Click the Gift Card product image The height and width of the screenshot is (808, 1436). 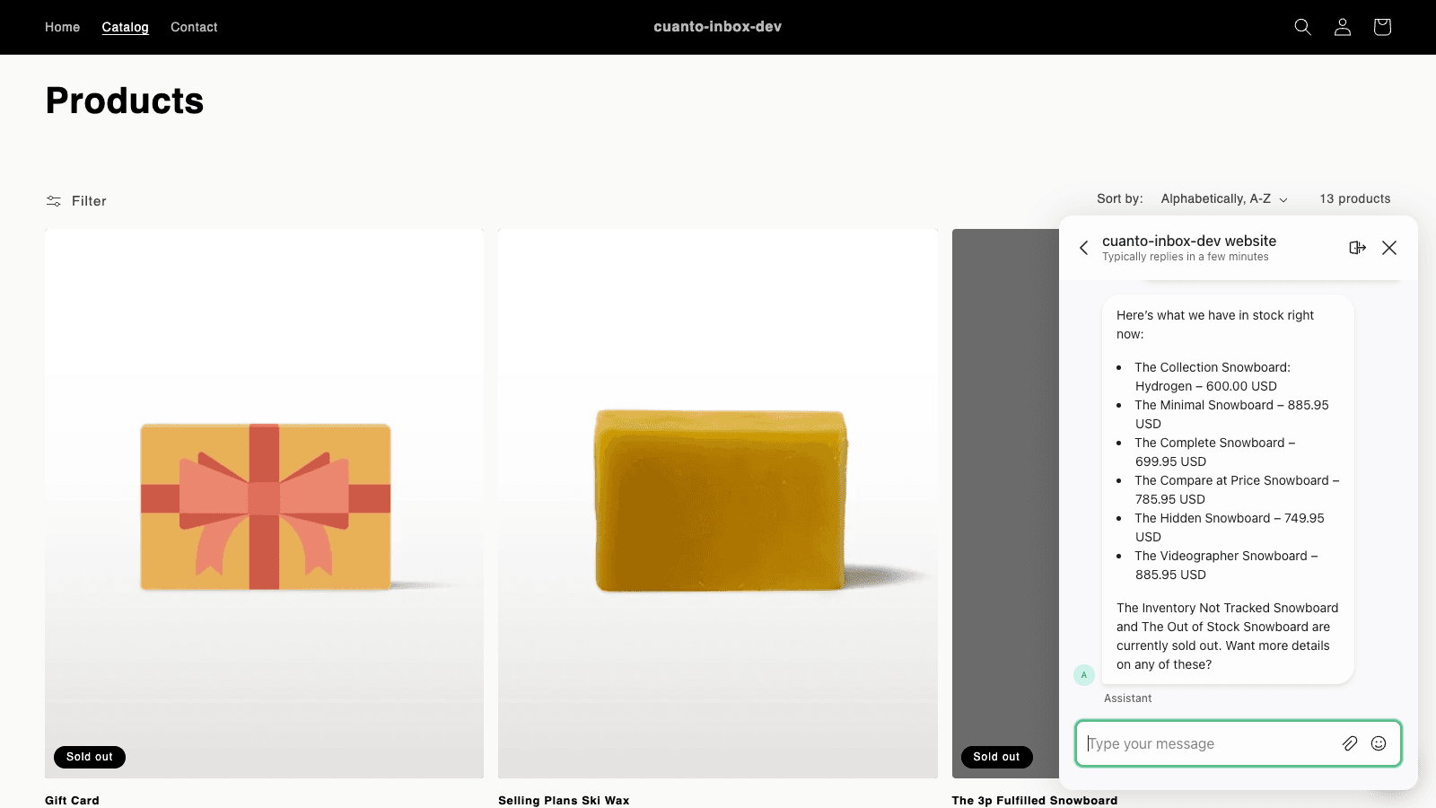[265, 504]
